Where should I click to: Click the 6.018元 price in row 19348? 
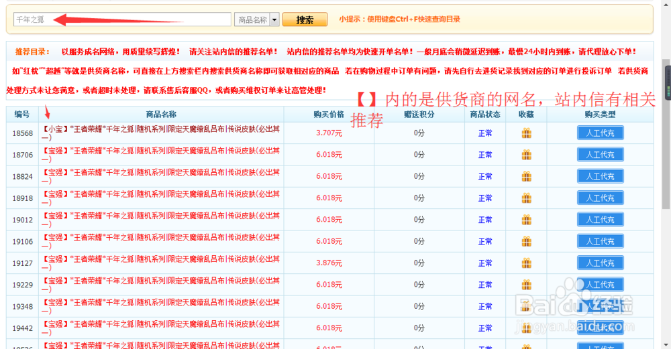point(329,306)
